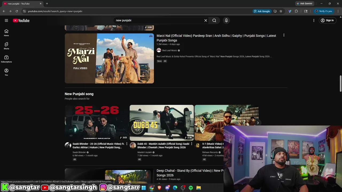Open Subscriptions in the left sidebar
Viewport: 342px width, 192px height.
pyautogui.click(x=6, y=59)
